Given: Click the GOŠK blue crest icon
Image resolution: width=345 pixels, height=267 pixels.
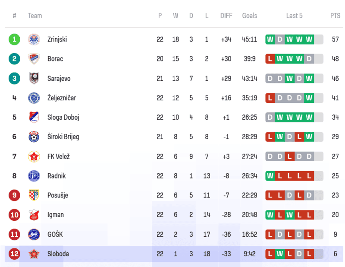Looking at the screenshot, I should point(34,234).
